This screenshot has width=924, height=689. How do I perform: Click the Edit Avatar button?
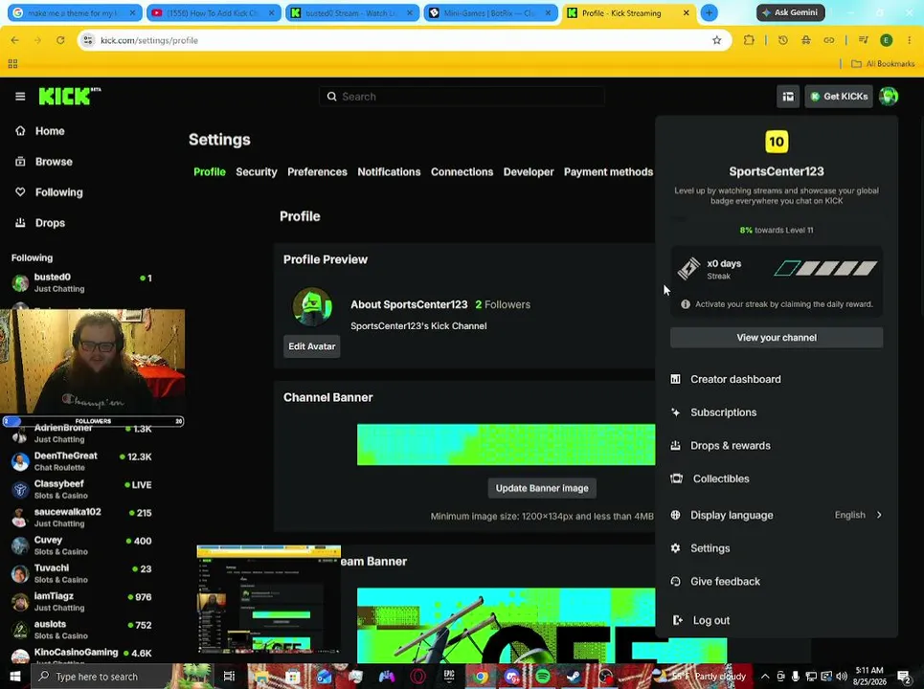[x=312, y=346]
